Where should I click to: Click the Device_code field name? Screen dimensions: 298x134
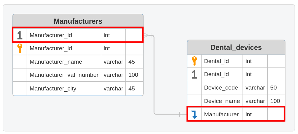(221, 88)
